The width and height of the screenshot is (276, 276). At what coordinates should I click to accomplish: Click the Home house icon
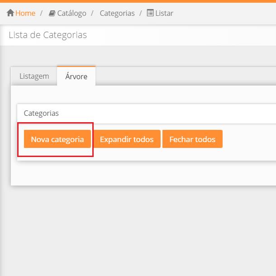click(10, 13)
